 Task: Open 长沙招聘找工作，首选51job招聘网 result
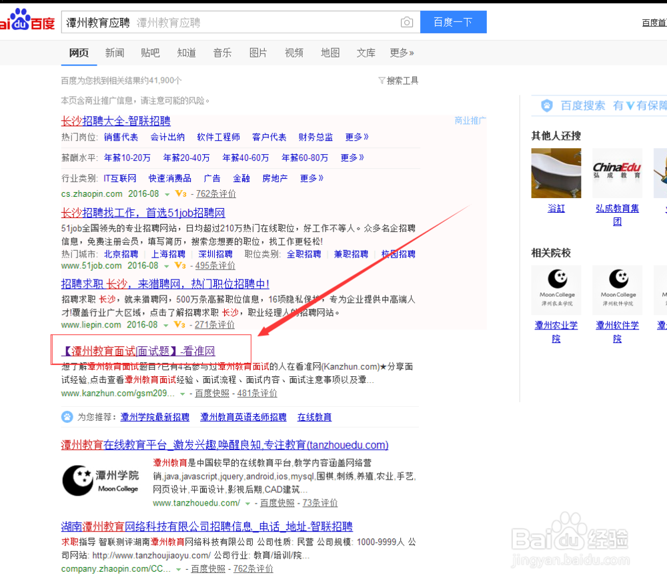click(x=143, y=213)
